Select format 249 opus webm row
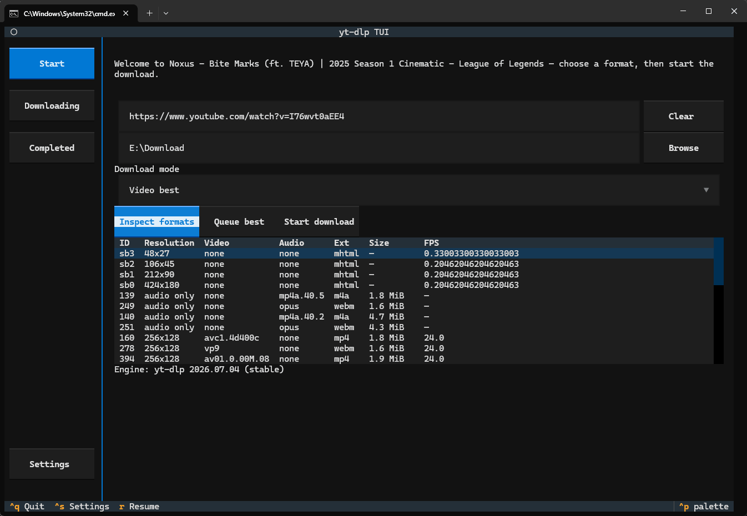The height and width of the screenshot is (516, 747). pos(414,306)
